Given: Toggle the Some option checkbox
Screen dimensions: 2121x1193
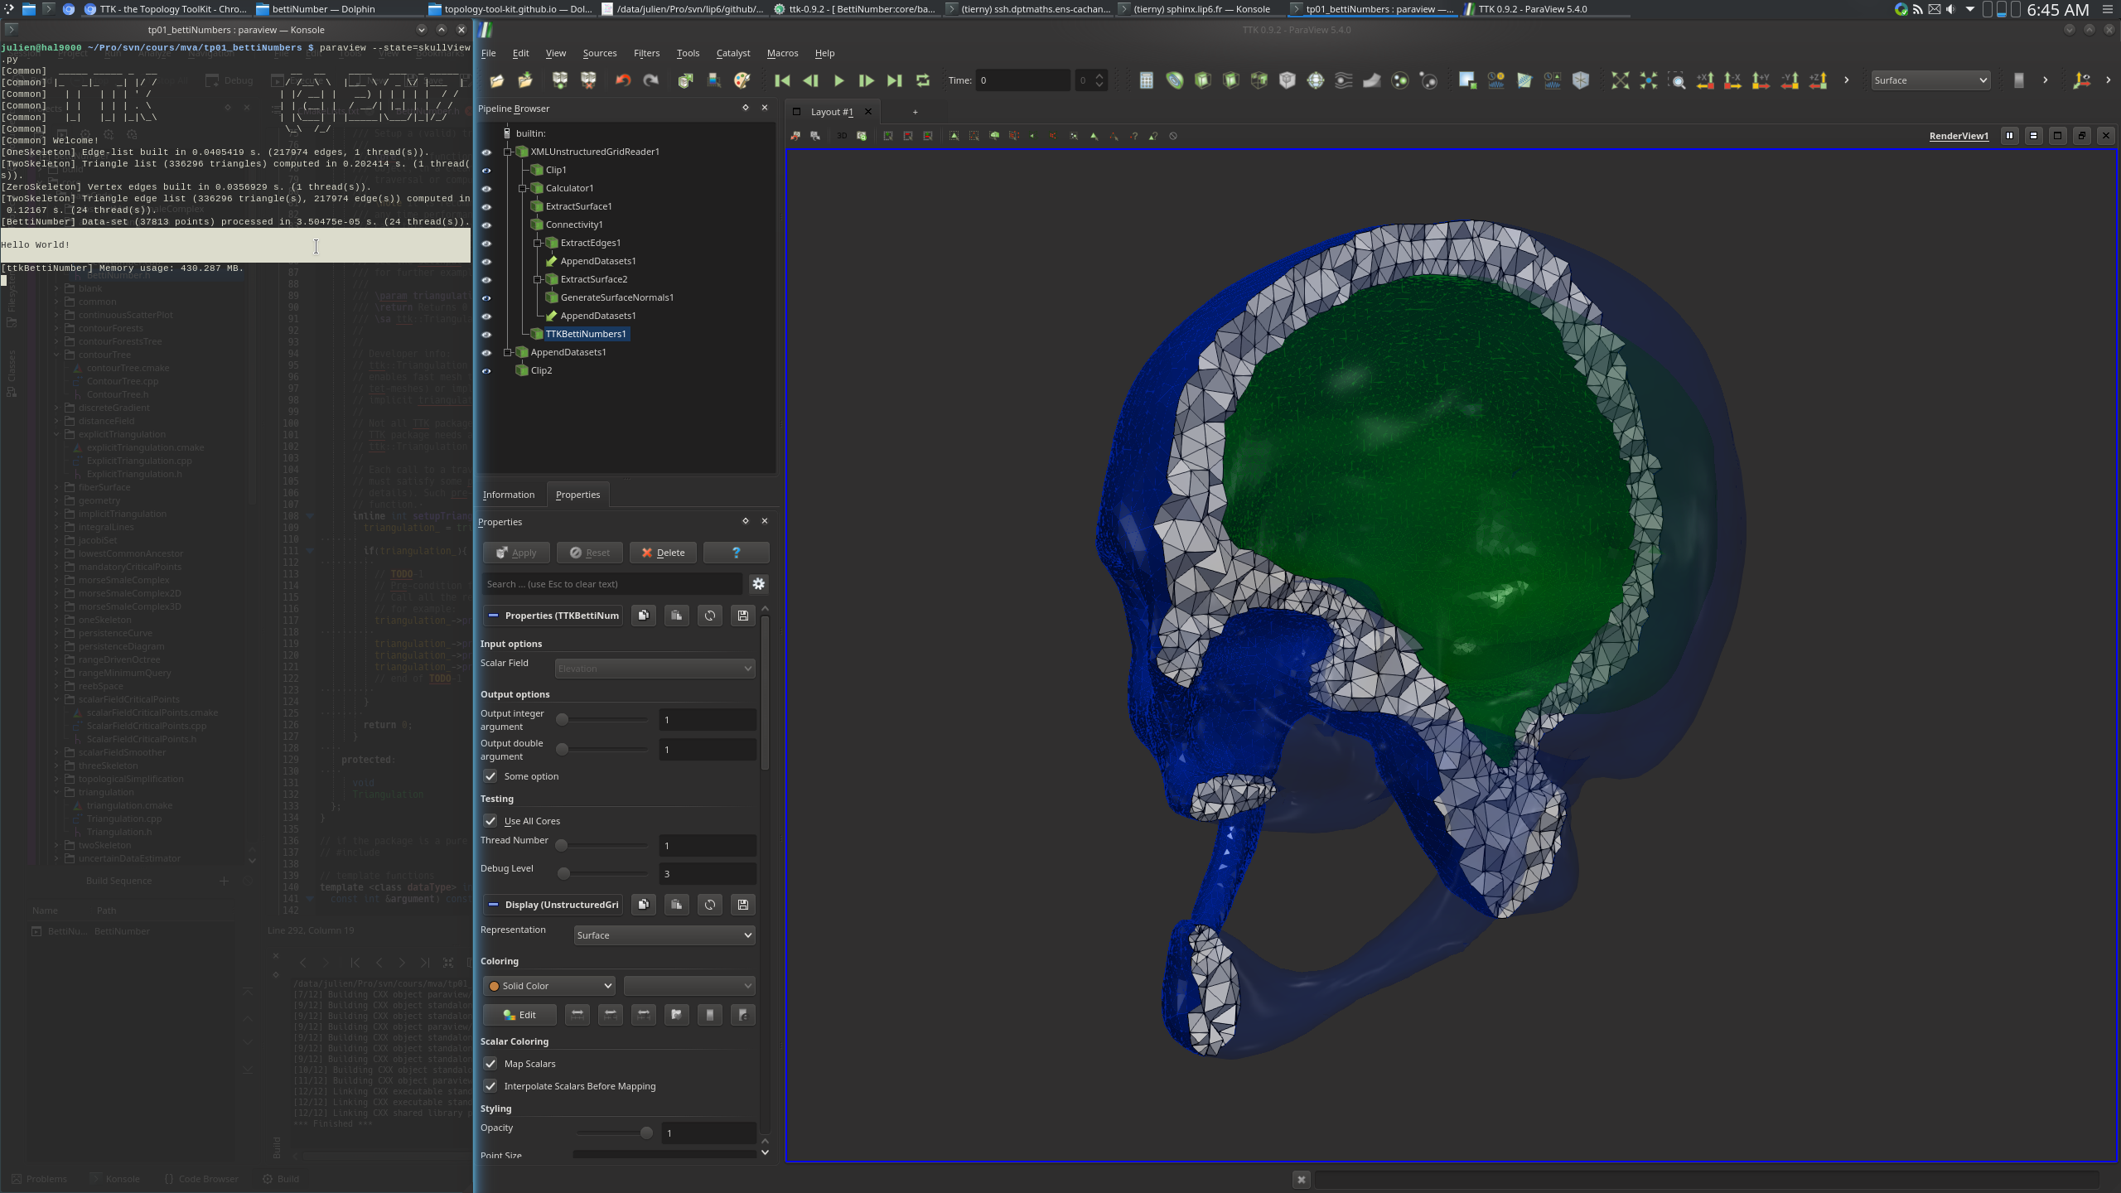Looking at the screenshot, I should coord(490,776).
